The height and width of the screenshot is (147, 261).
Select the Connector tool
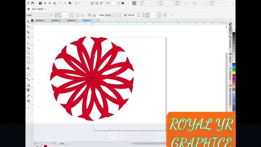(x=28, y=79)
